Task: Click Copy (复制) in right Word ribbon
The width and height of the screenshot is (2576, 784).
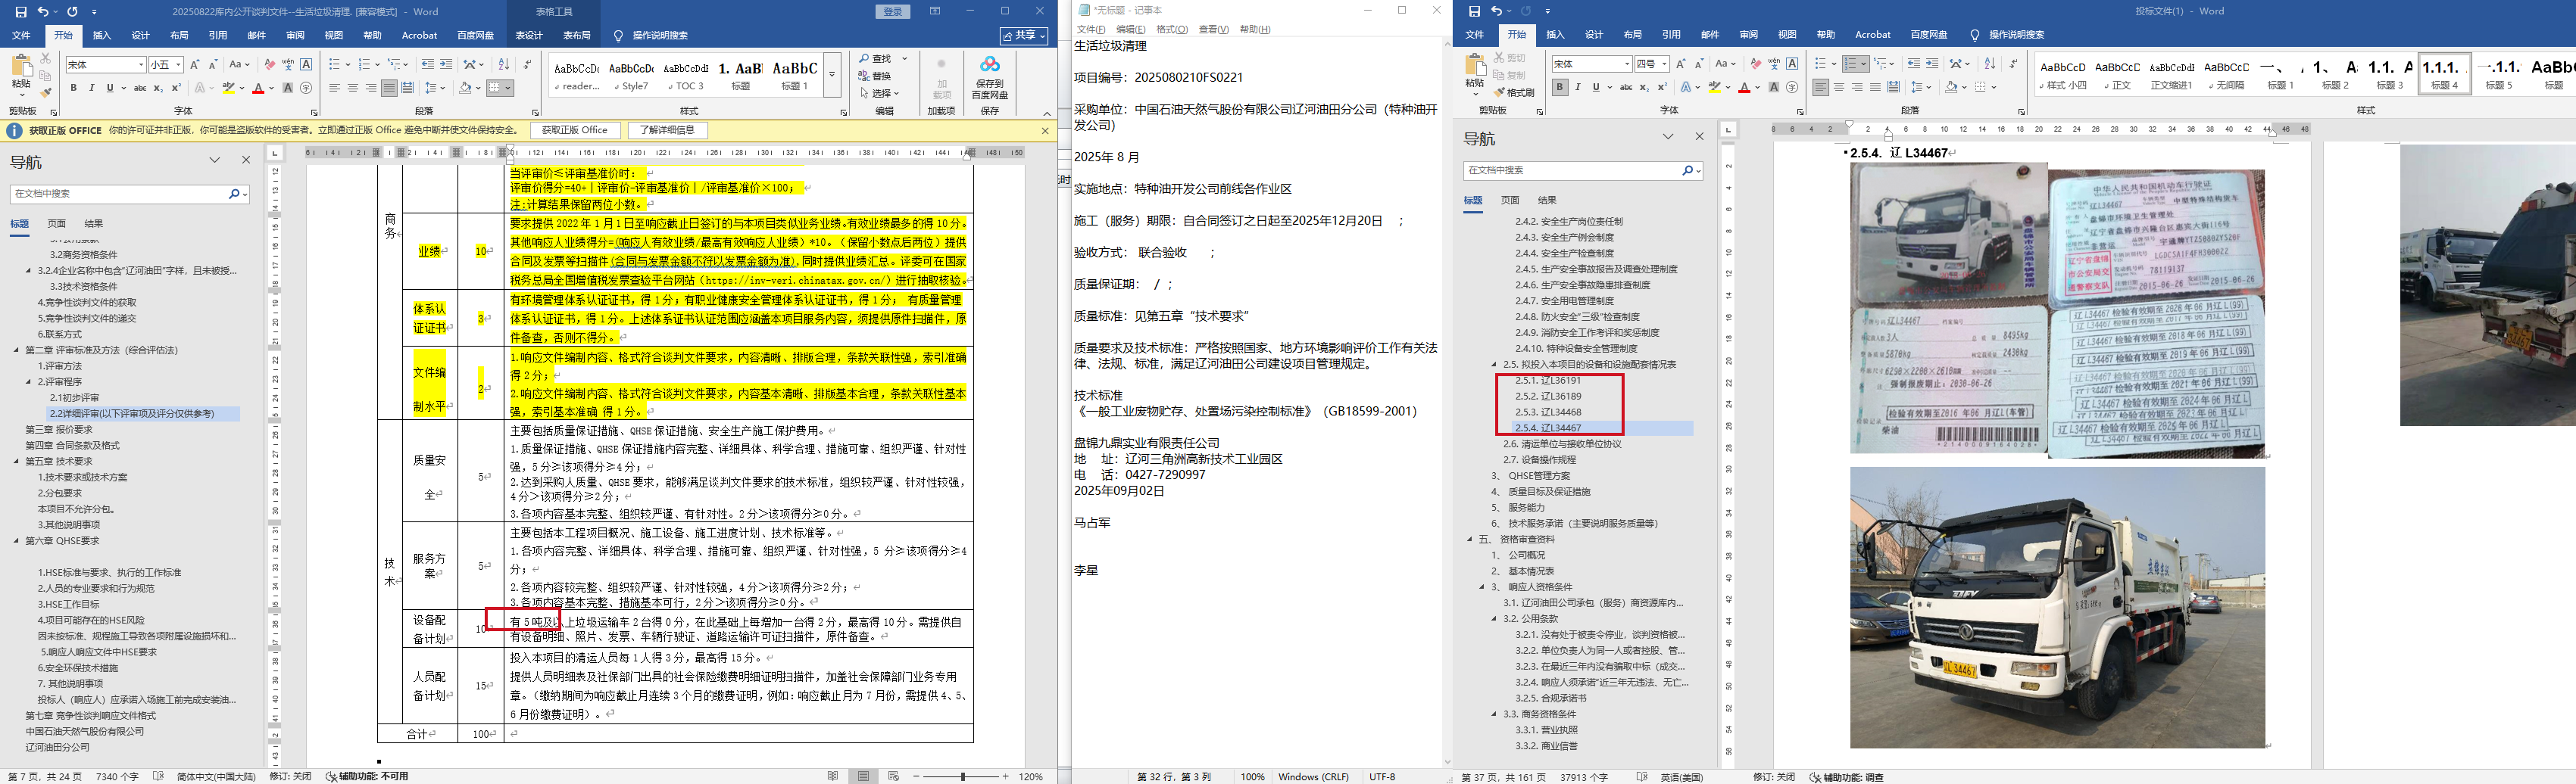Action: 1509,75
